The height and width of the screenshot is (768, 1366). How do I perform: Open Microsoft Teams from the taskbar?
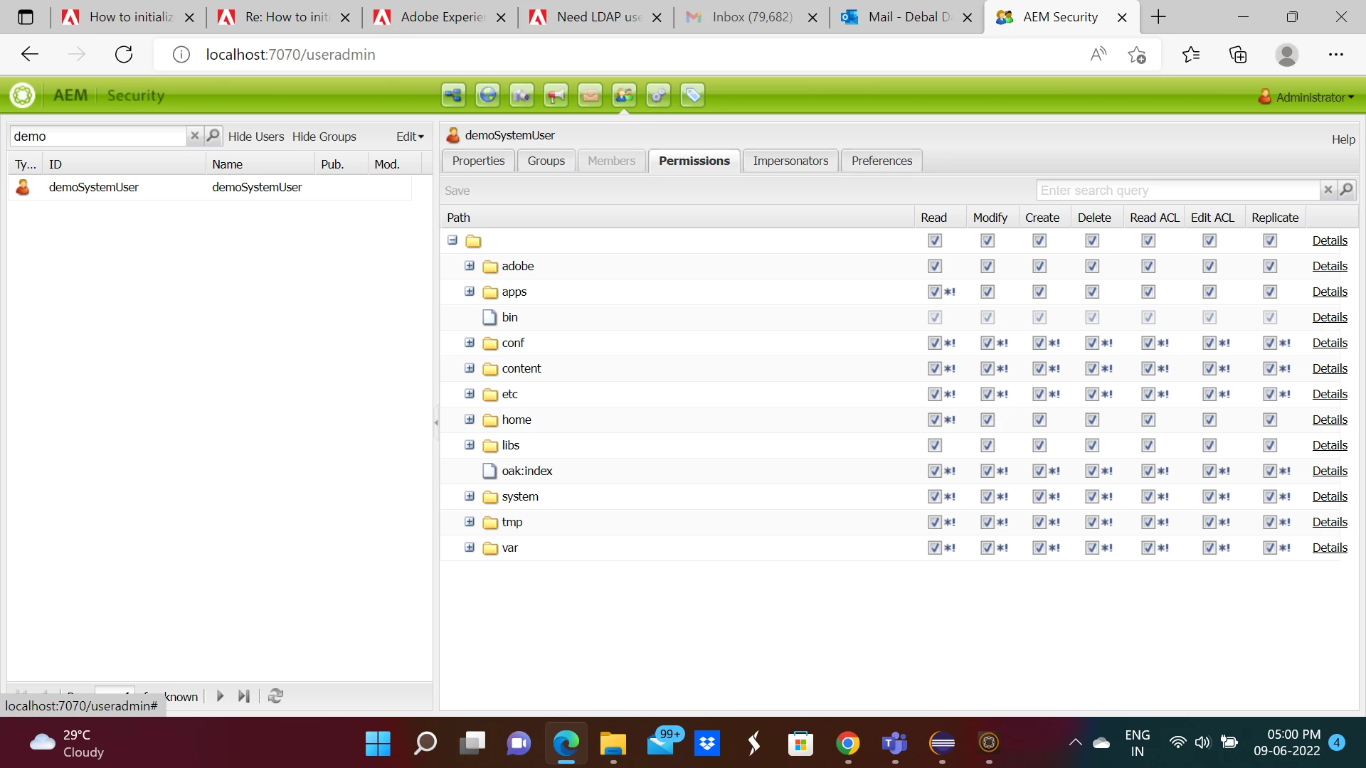coord(894,744)
